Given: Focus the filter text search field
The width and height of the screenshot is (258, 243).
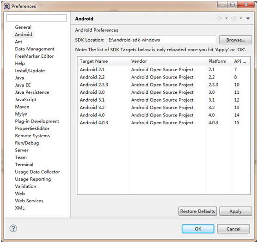Looking at the screenshot, I should pyautogui.click(x=37, y=18).
